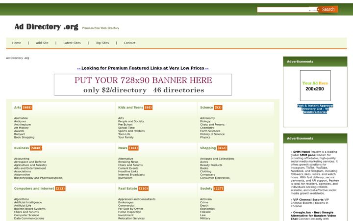Open People and Society under Kids and Teens
Viewport: 353px width, 221px height.
tap(131, 121)
